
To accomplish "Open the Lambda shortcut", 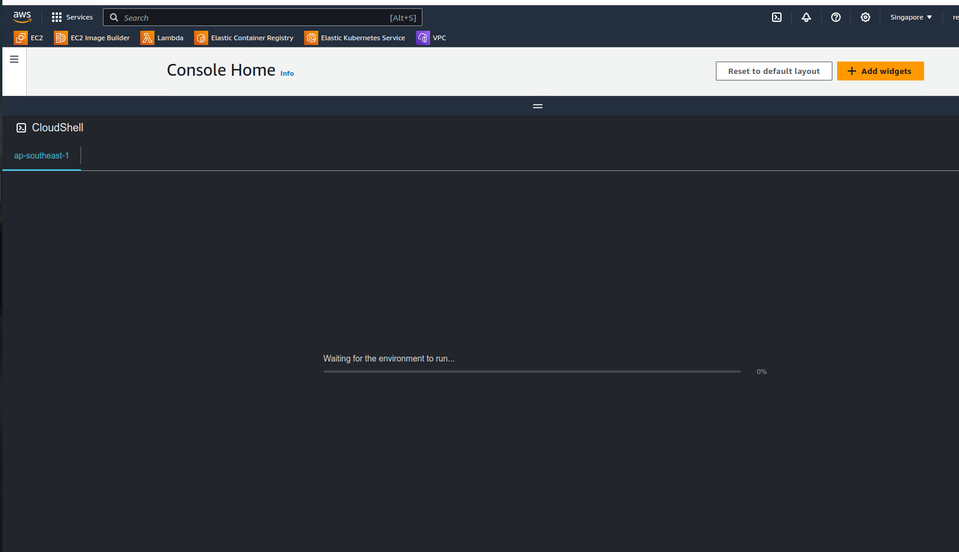I will tap(162, 38).
